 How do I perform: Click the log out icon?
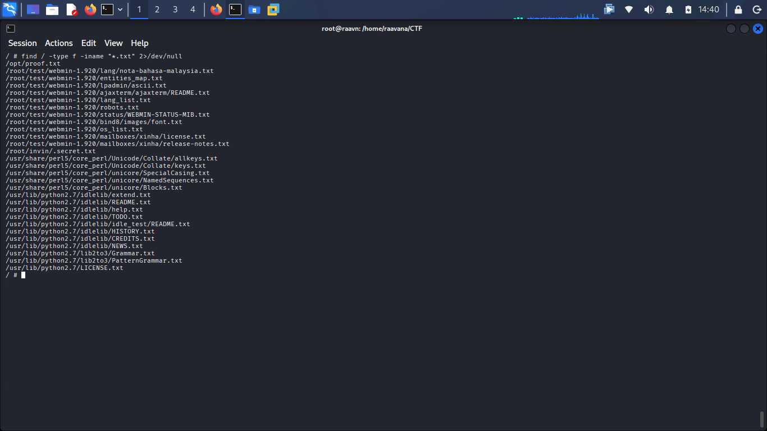click(x=756, y=10)
